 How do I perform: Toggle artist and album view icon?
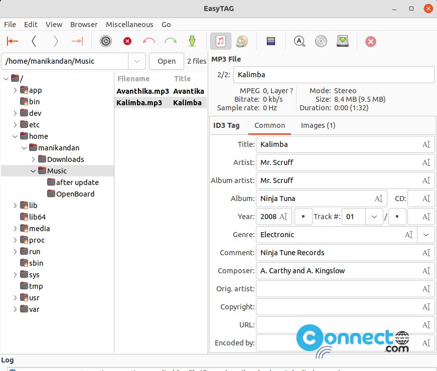coord(242,41)
